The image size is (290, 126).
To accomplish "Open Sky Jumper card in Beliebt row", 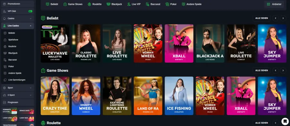I will [272, 43].
